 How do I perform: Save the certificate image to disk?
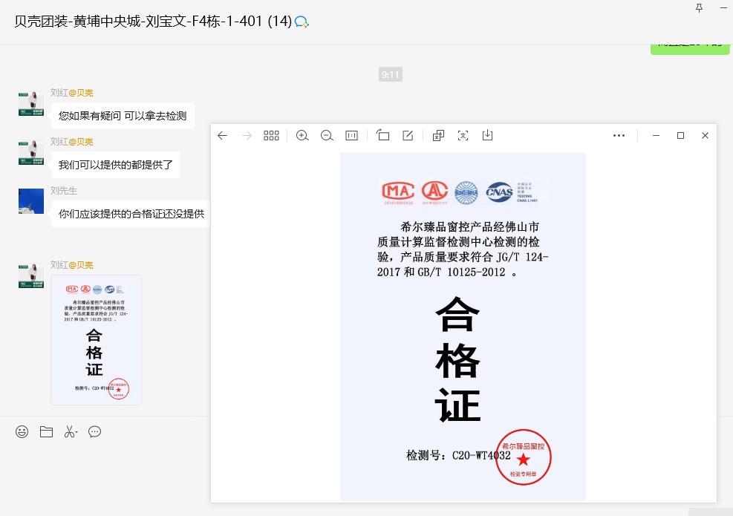click(487, 135)
